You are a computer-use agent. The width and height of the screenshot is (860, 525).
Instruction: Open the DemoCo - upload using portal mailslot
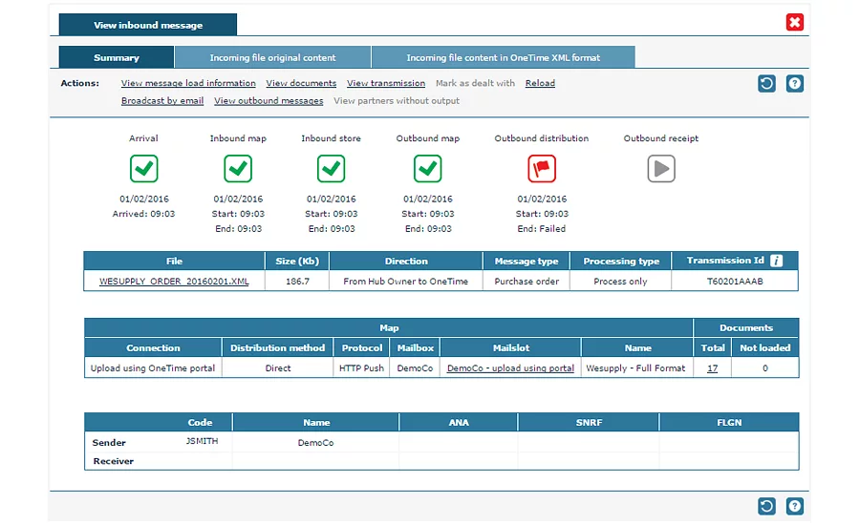pos(510,368)
